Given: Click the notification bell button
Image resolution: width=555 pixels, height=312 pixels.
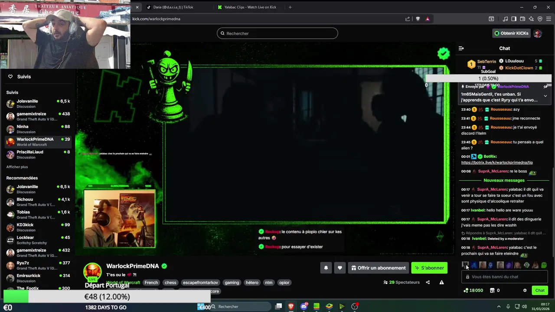Looking at the screenshot, I should 326,268.
